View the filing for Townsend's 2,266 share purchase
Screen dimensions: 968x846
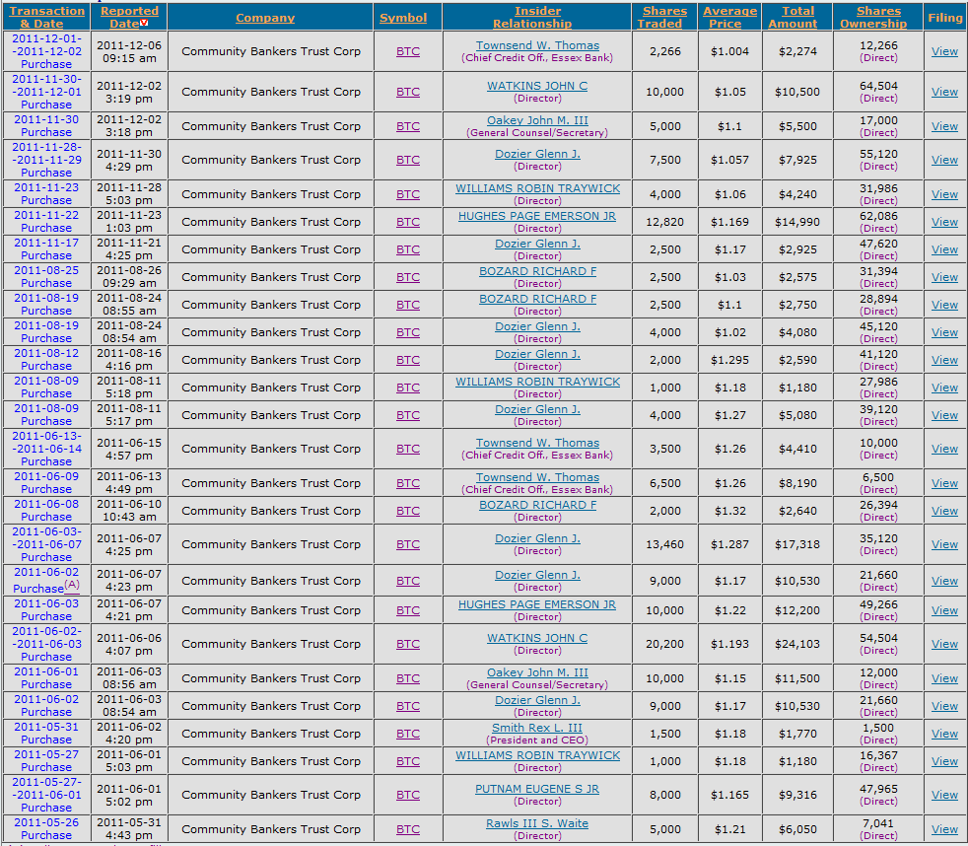(x=944, y=51)
